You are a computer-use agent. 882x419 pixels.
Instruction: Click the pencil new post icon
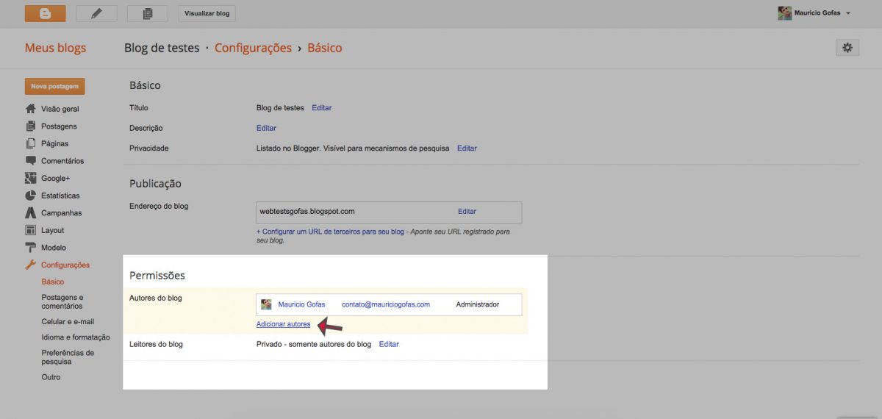tap(96, 13)
